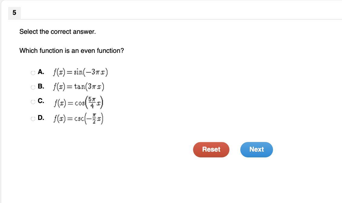Click the red Reset button
Screen dimensions: 342x203
pyautogui.click(x=211, y=150)
